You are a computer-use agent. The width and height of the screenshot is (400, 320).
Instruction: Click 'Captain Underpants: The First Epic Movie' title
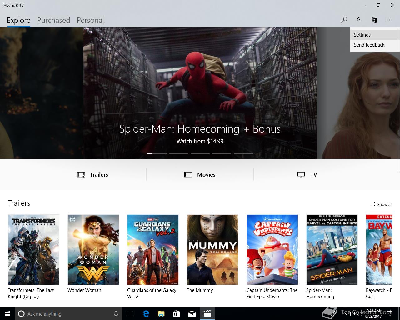[x=272, y=293]
